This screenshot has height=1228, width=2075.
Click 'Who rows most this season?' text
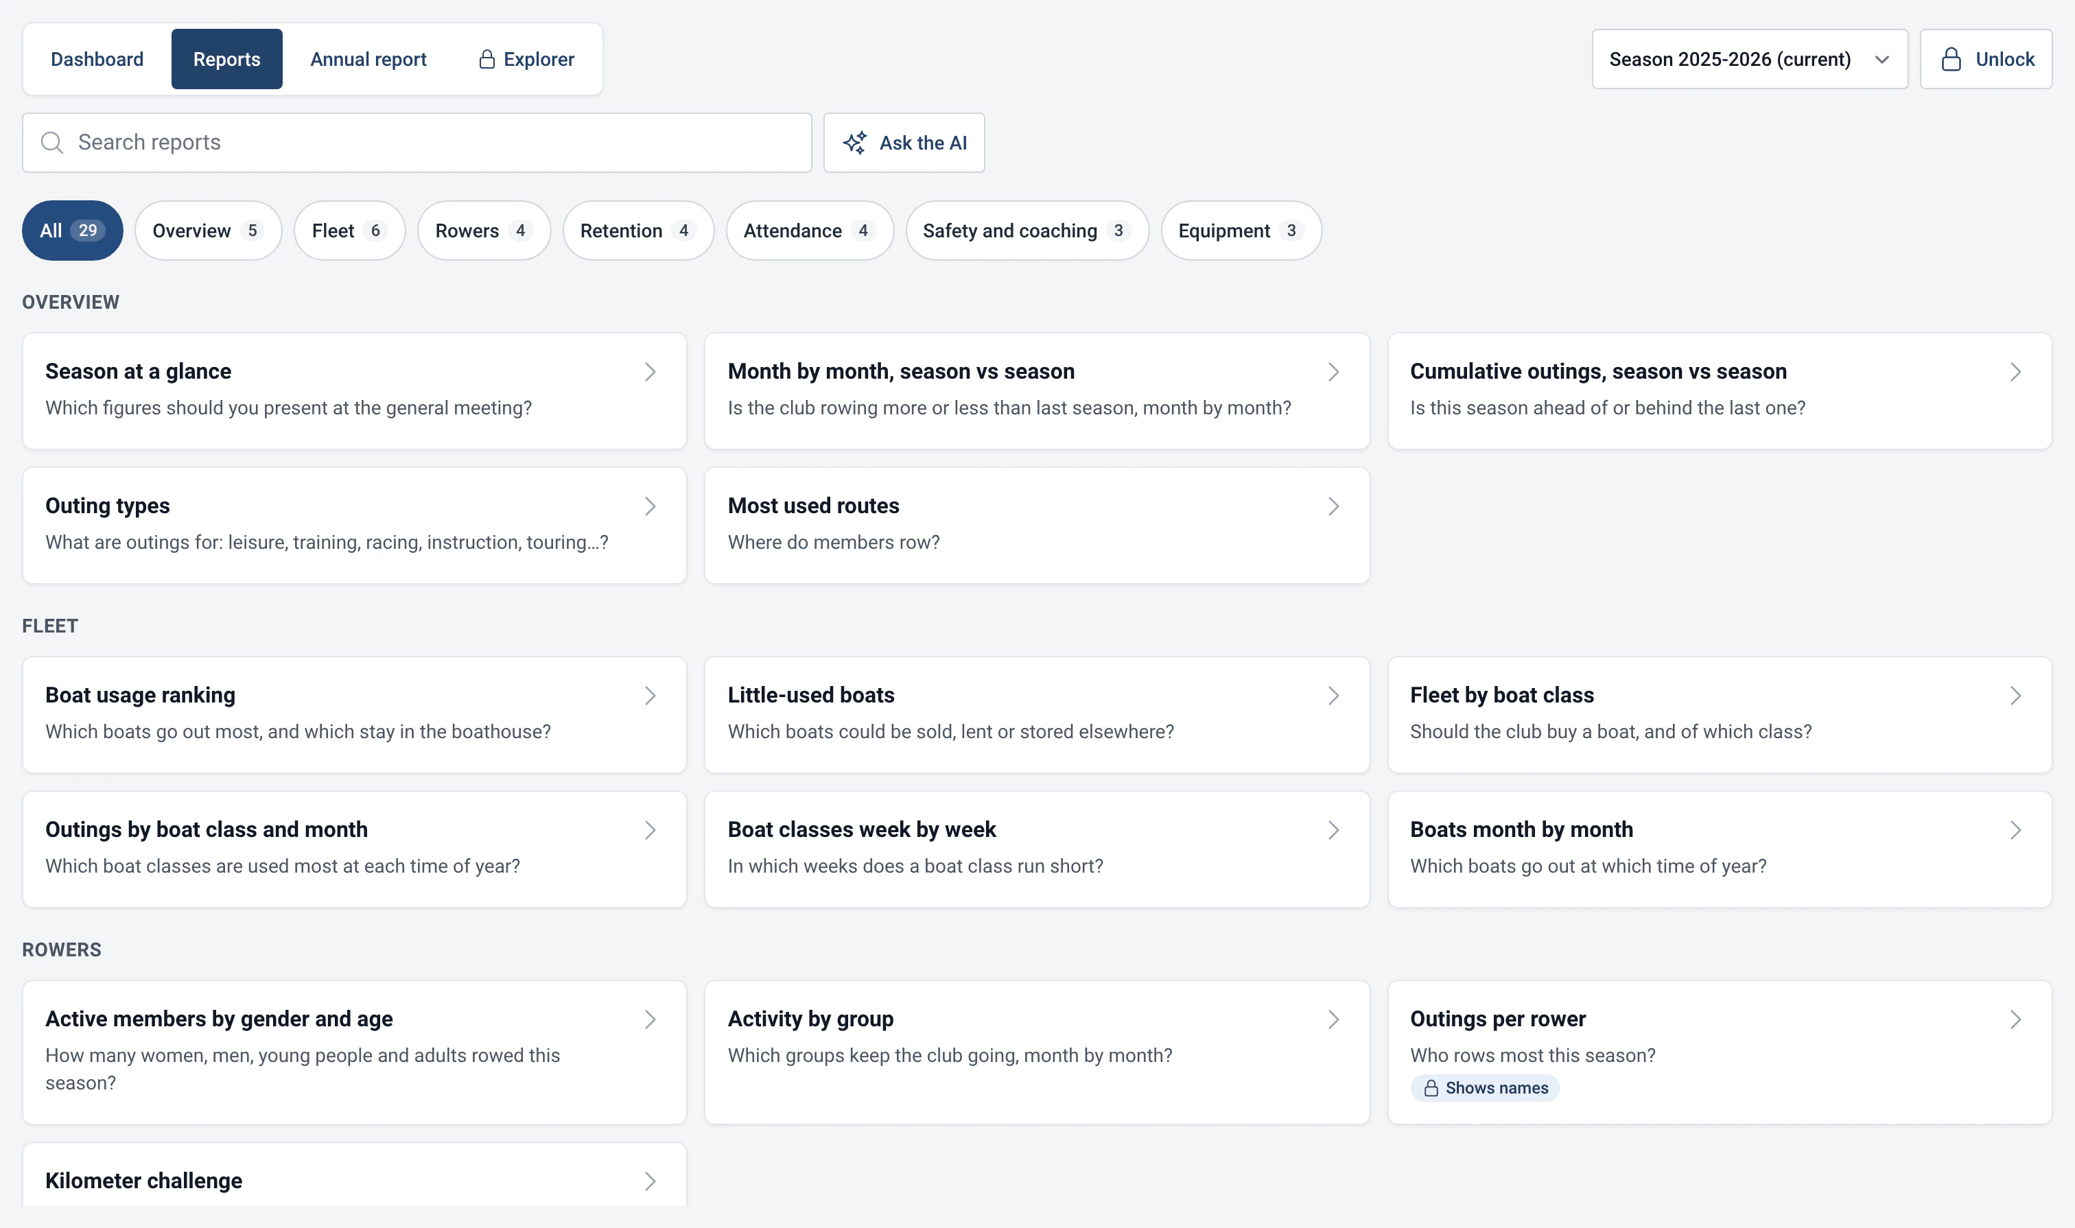(x=1533, y=1055)
